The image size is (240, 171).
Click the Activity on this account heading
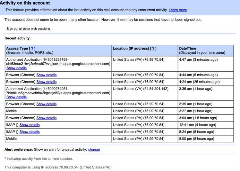point(25,3)
